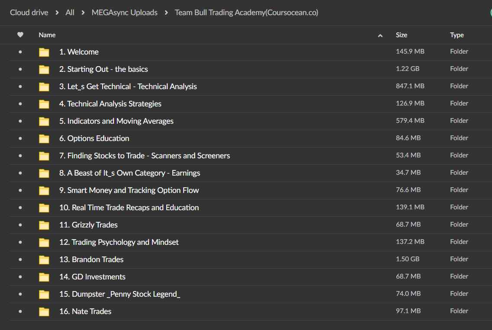Click folder icon for 16. Nate Trades
This screenshot has width=492, height=330.
(x=44, y=312)
